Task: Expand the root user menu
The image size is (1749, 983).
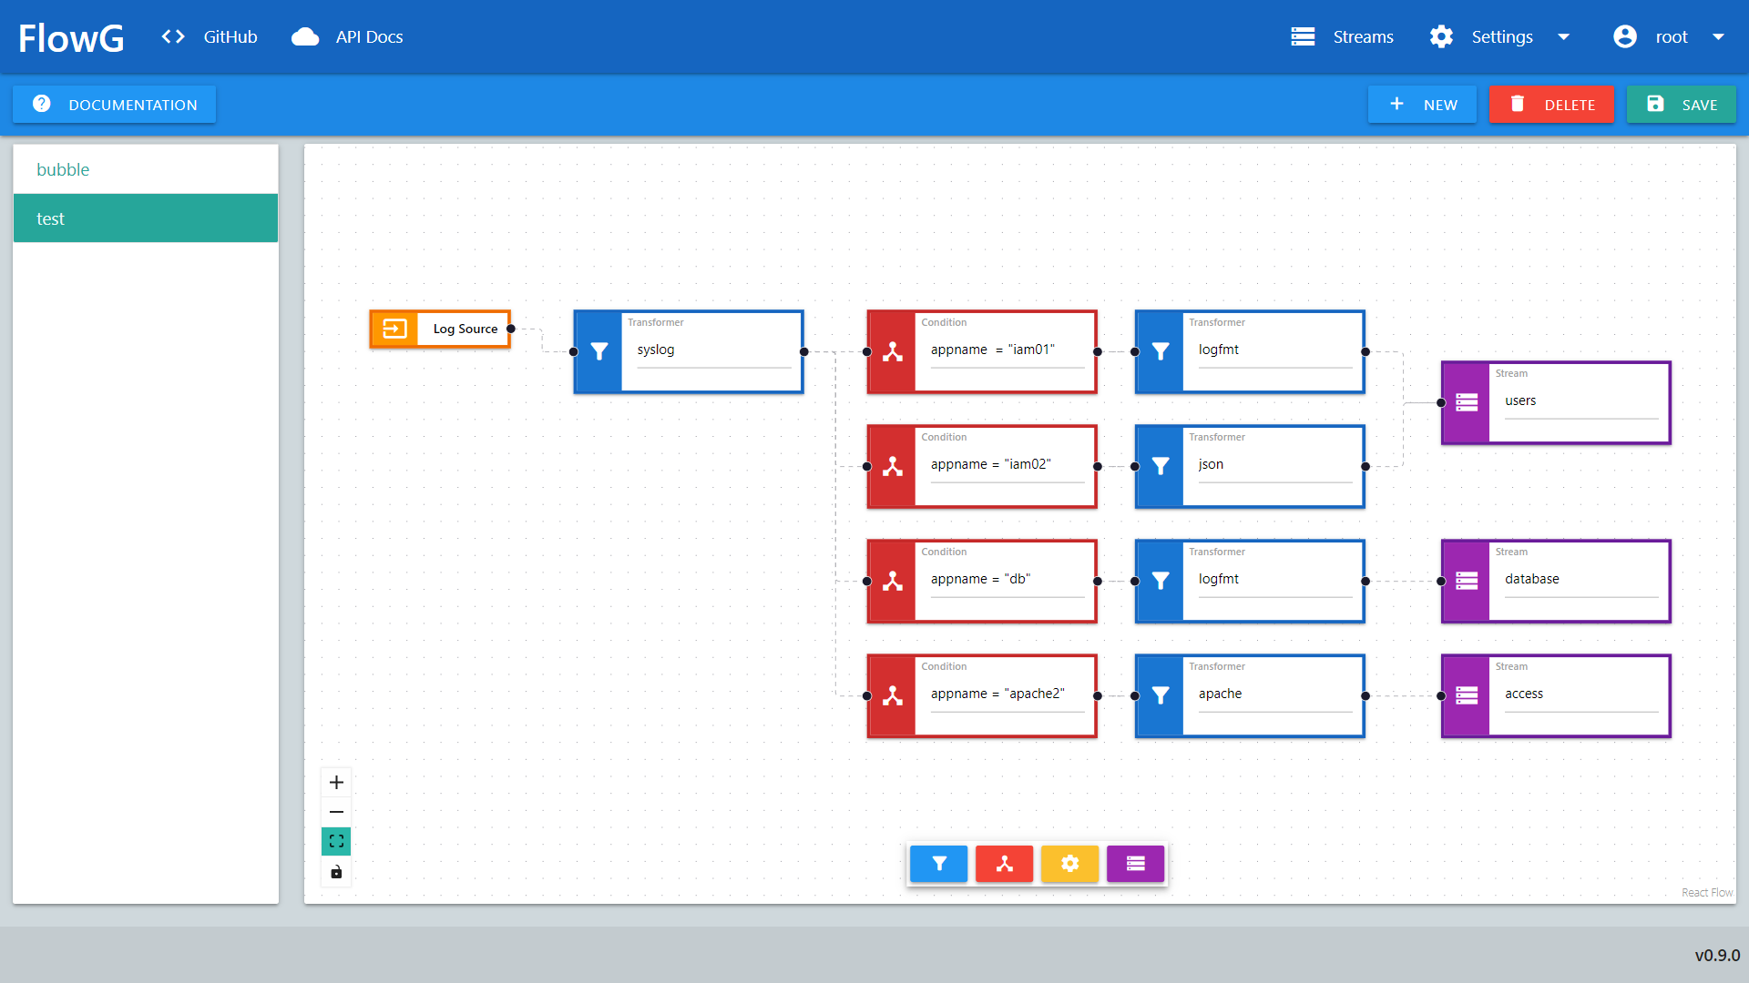Action: [x=1718, y=37]
